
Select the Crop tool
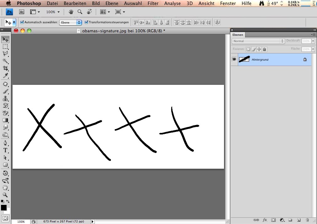coord(5,68)
